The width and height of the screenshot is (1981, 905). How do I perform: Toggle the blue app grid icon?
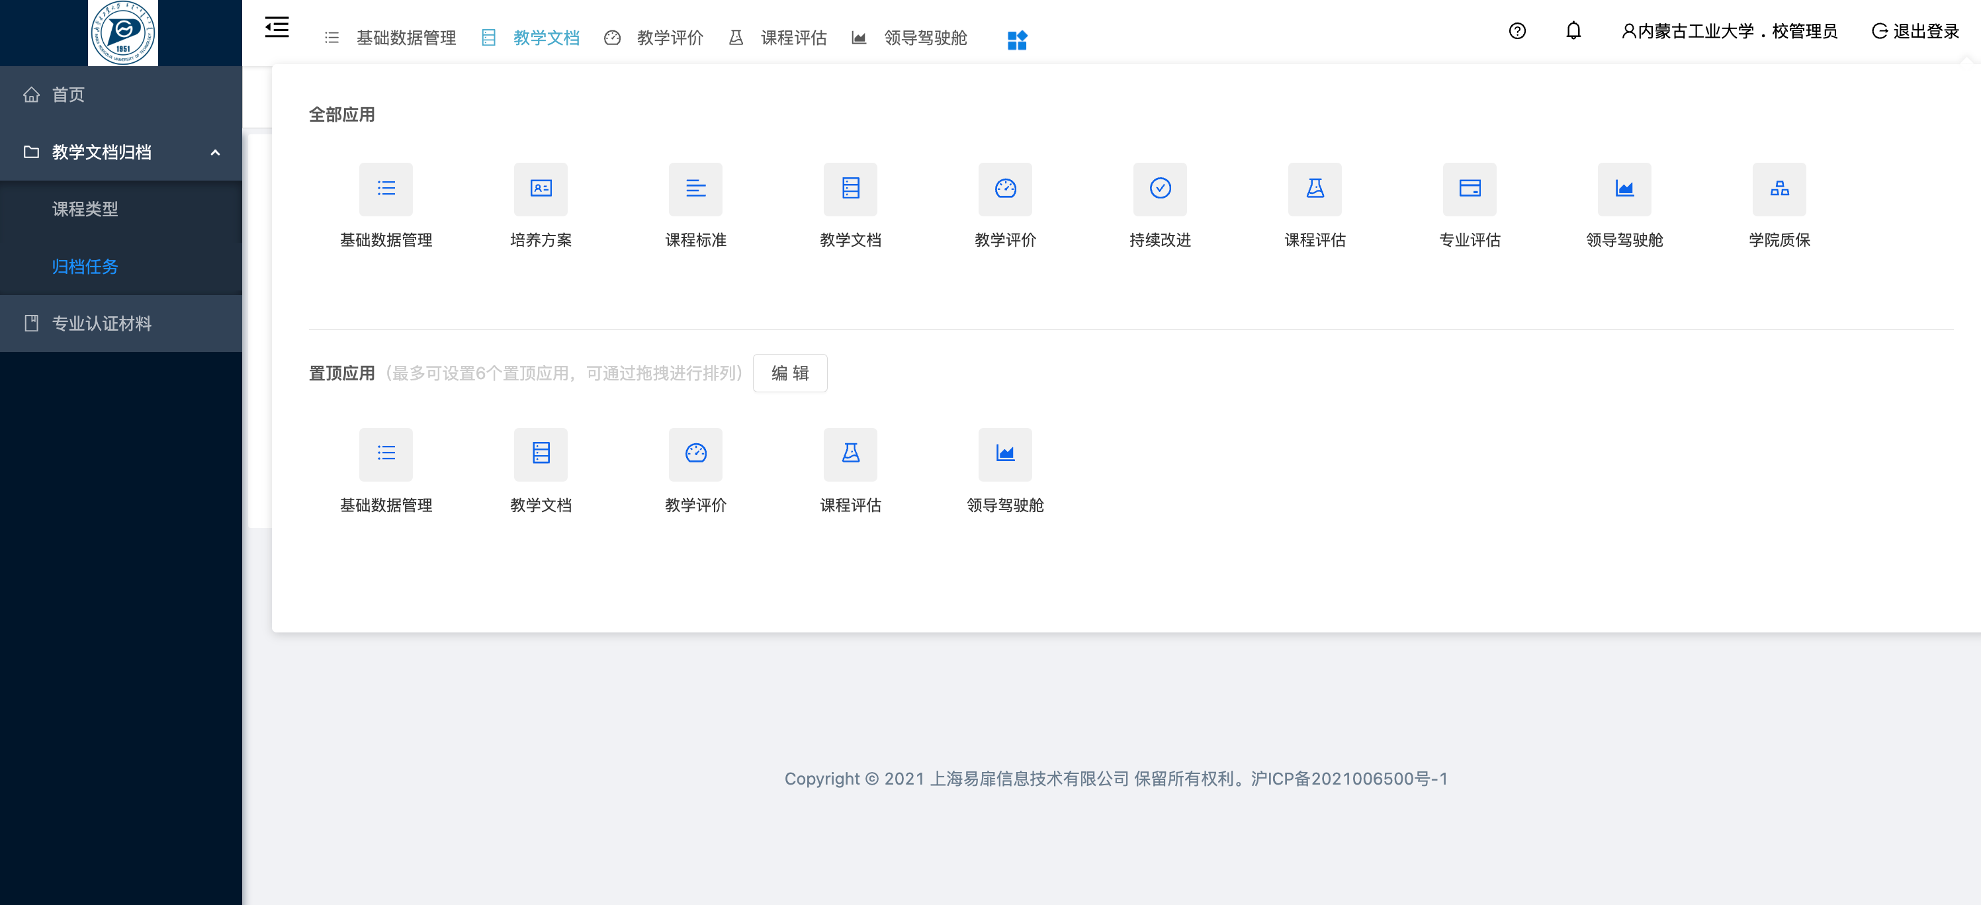point(1017,40)
